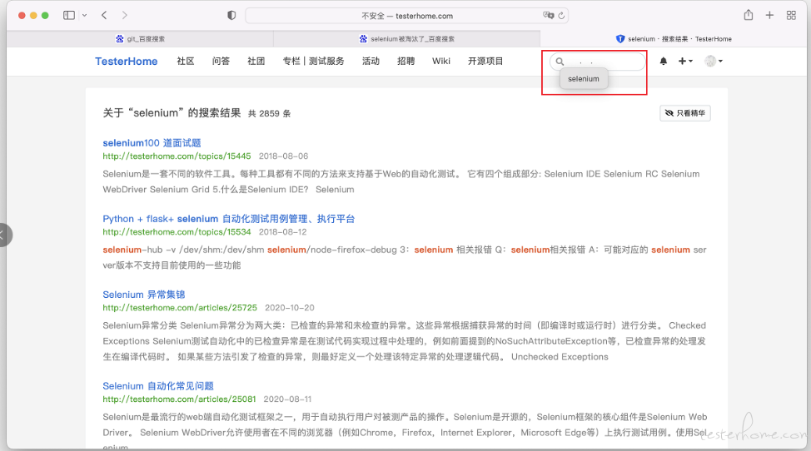The width and height of the screenshot is (811, 451).
Task: Open the 社区 menu item
Action: pyautogui.click(x=186, y=61)
